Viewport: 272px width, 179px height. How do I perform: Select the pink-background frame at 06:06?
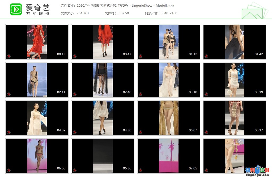click(37, 156)
